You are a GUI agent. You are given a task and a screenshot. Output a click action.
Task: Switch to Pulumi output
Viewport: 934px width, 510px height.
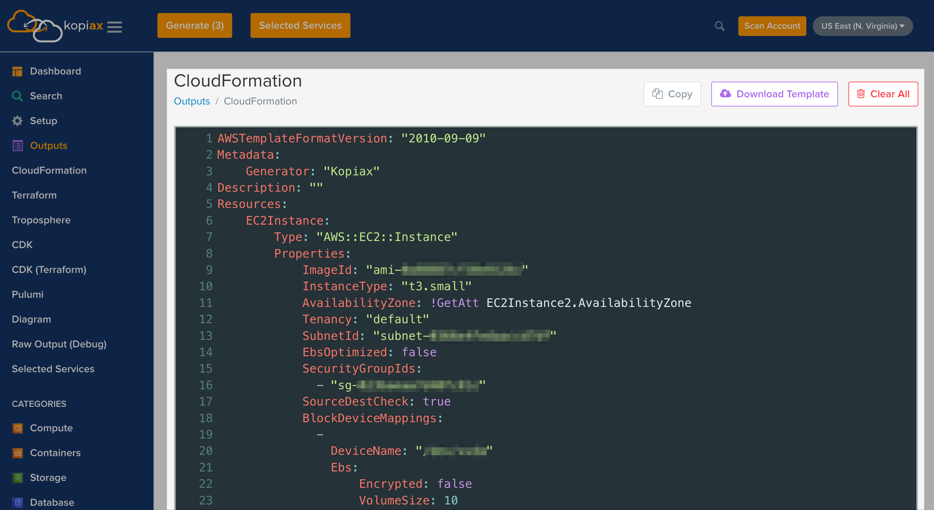27,295
